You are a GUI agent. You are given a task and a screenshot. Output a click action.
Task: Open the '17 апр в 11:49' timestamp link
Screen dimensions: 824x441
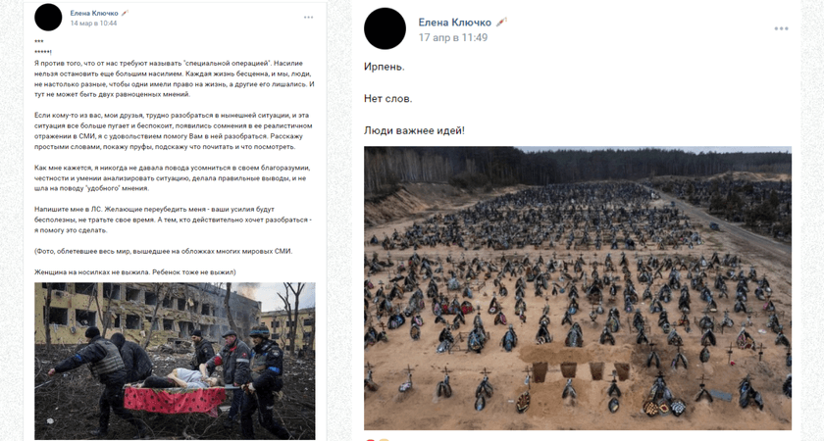point(453,37)
